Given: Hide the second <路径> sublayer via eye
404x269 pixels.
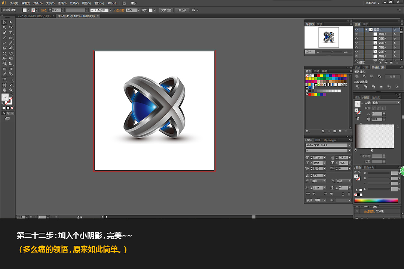Looking at the screenshot, I should (356, 38).
